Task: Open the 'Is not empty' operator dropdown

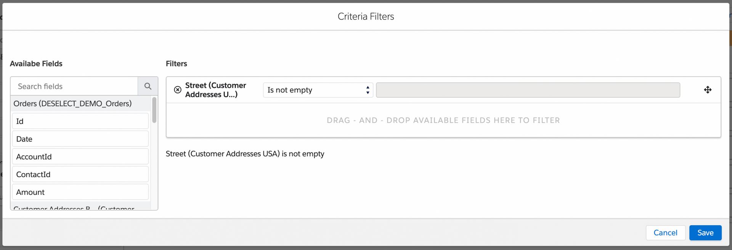Action: (x=318, y=90)
